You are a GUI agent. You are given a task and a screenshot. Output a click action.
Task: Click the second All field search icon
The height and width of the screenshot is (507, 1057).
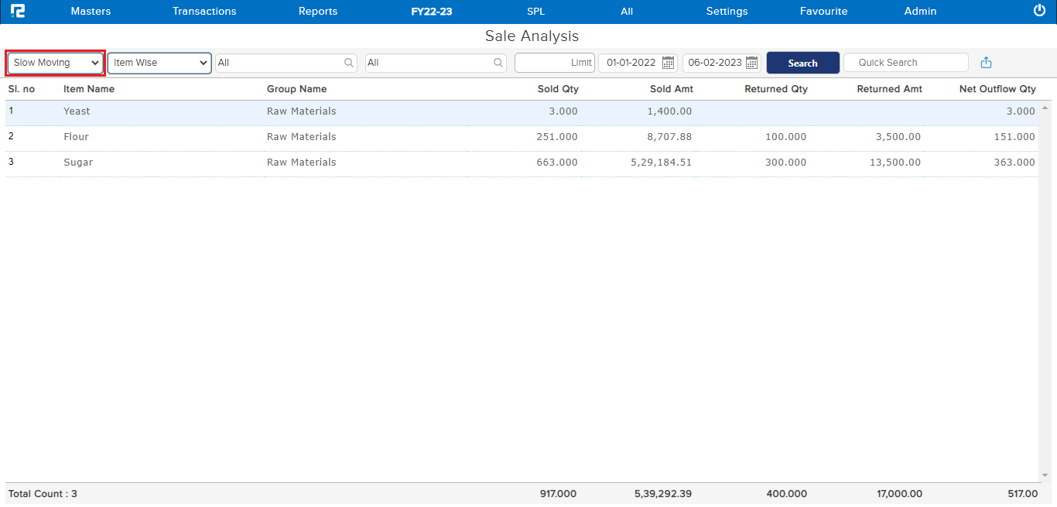tap(498, 63)
